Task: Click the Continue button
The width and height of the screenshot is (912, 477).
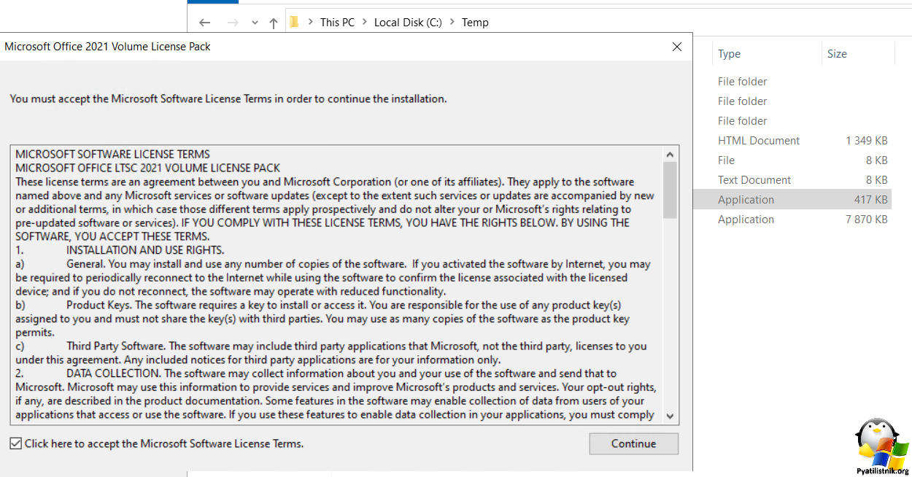Action: pos(634,443)
